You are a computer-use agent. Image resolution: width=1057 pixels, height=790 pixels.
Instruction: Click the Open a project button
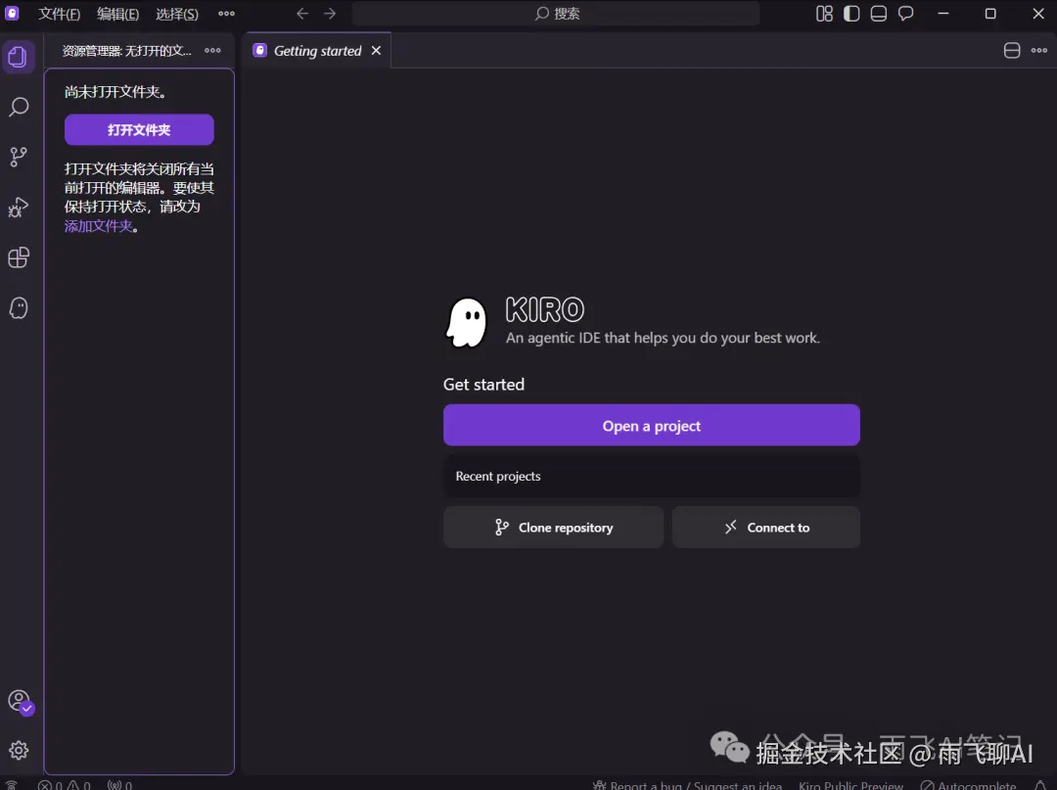pos(651,425)
